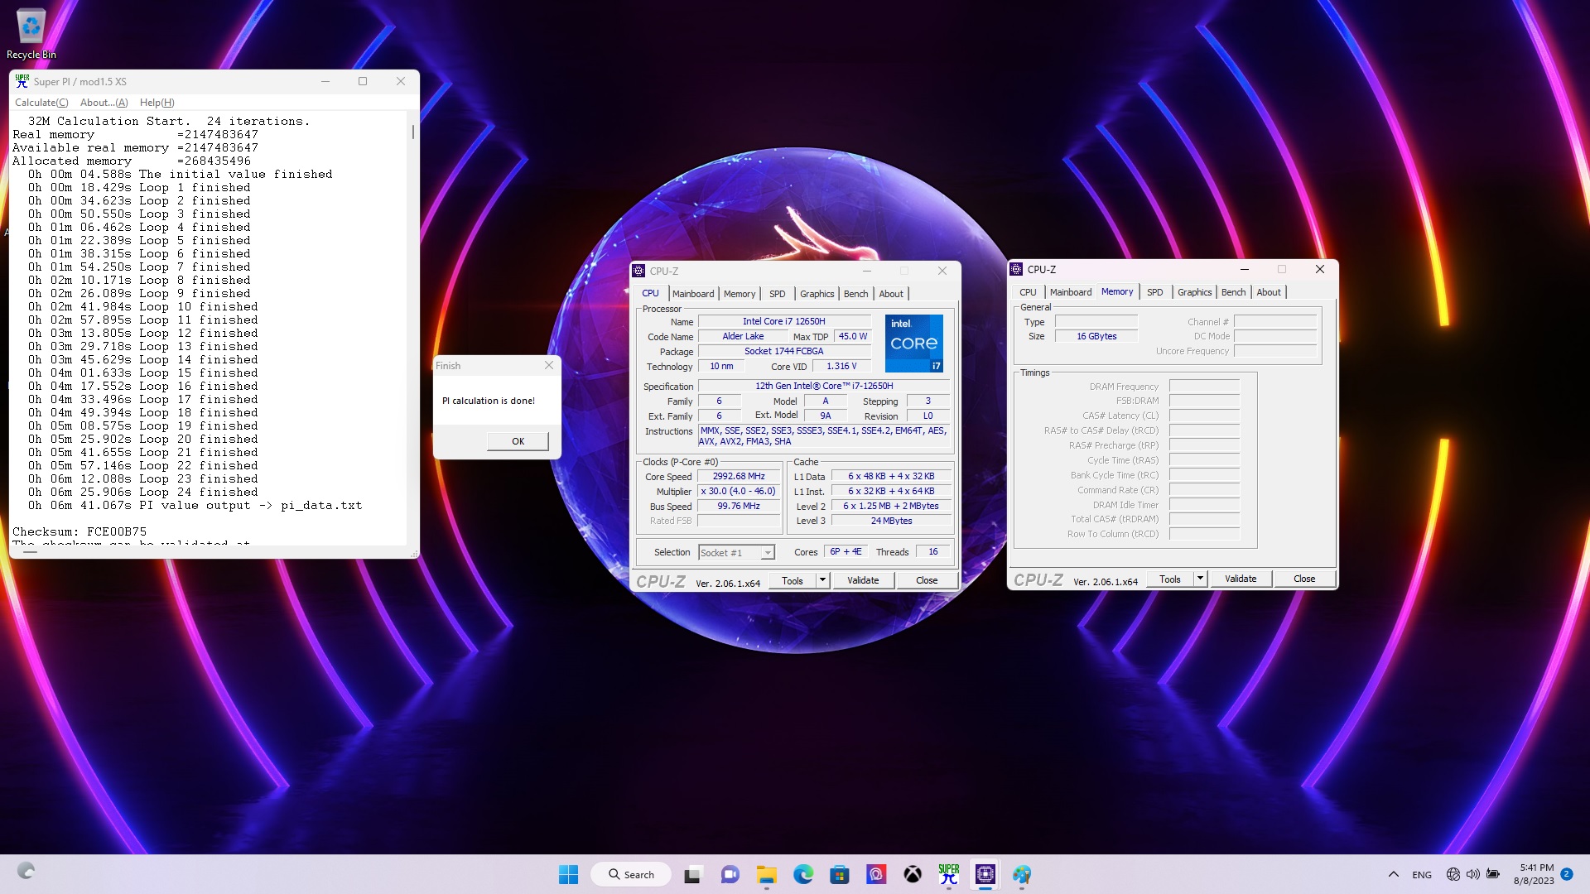
Task: Click the Super PI title bar icon
Action: tap(22, 81)
